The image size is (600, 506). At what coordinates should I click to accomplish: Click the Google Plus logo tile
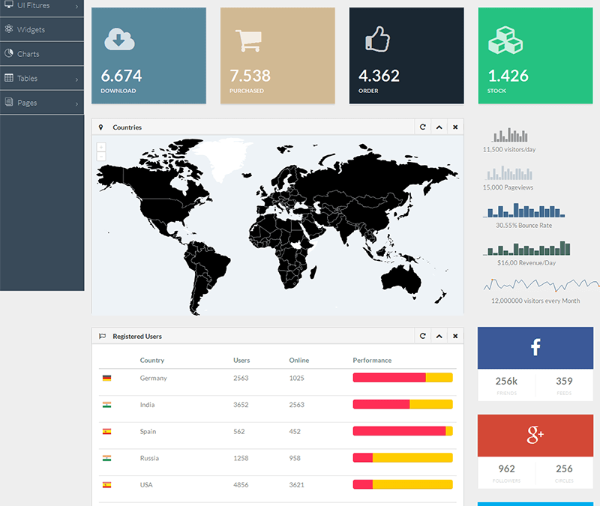tap(535, 435)
